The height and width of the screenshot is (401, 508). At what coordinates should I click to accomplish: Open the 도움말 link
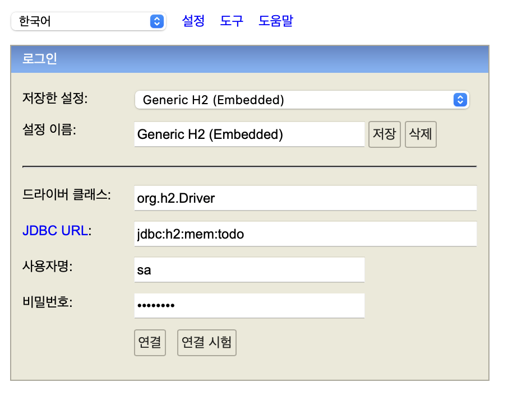click(276, 21)
